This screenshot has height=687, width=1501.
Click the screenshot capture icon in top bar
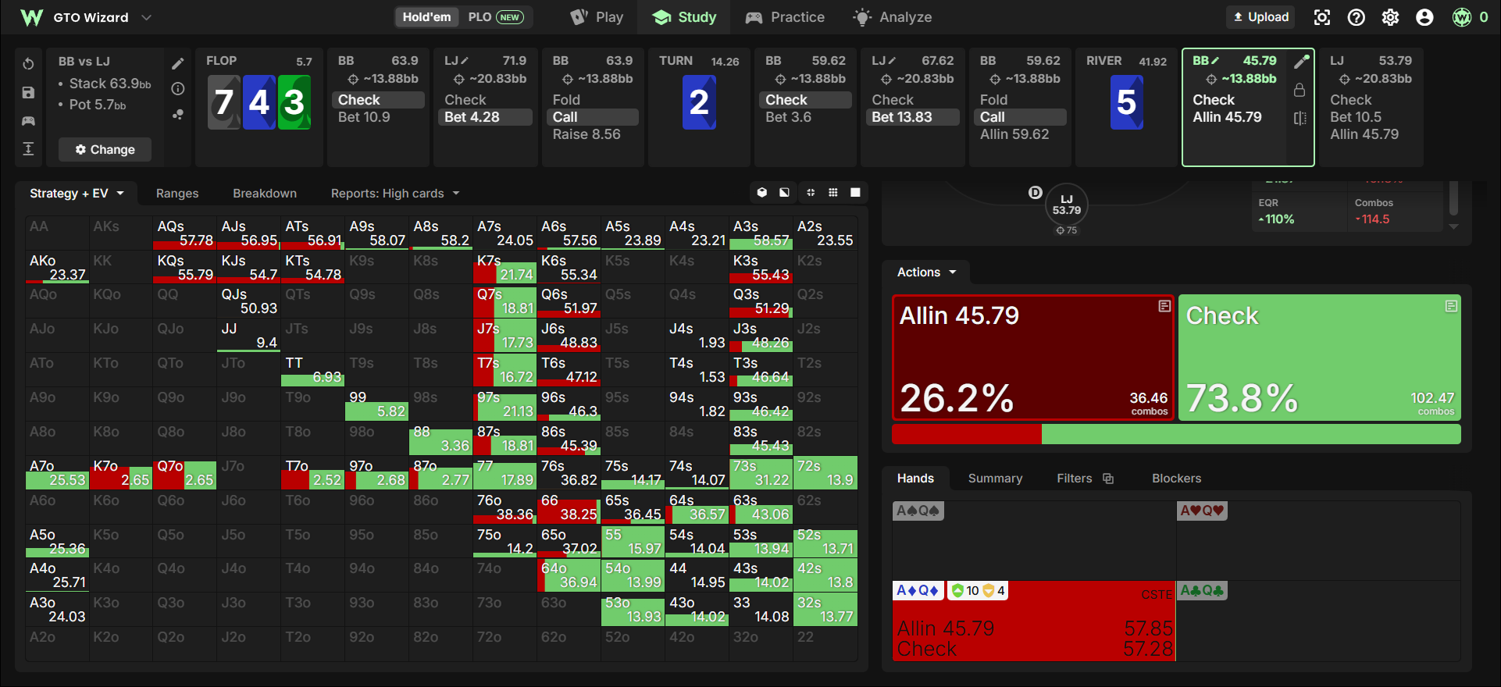[x=1322, y=17]
